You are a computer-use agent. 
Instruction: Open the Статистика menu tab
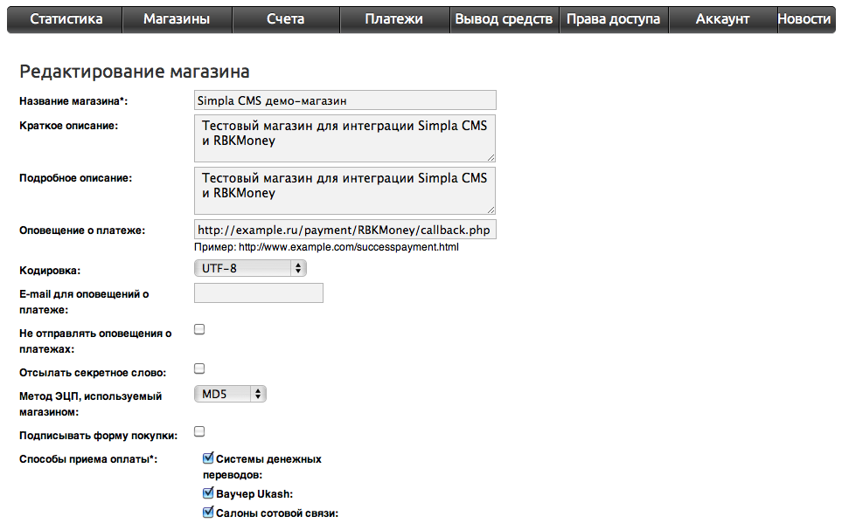66,19
